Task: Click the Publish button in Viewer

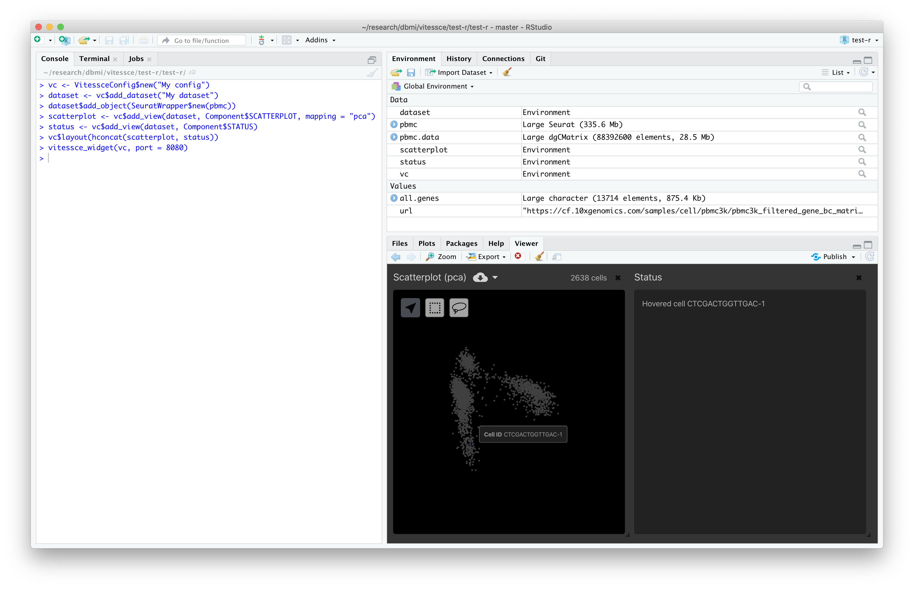Action: click(x=832, y=256)
